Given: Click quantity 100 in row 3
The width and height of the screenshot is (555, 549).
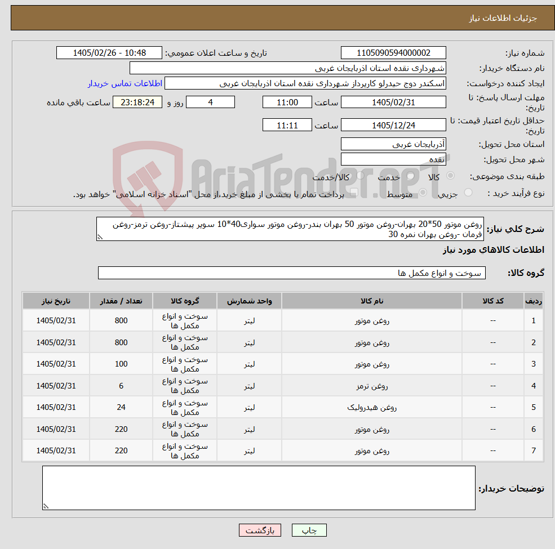Looking at the screenshot, I should pos(121,364).
